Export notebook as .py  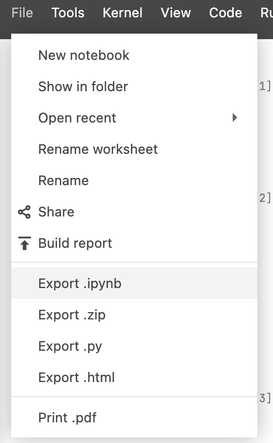click(134, 346)
